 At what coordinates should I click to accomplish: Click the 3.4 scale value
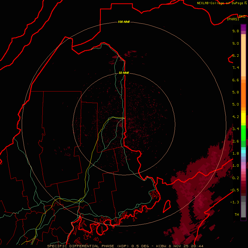pyautogui.click(x=236, y=129)
